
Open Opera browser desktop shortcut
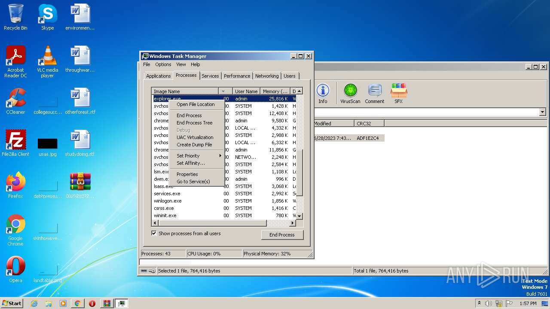pos(15,270)
